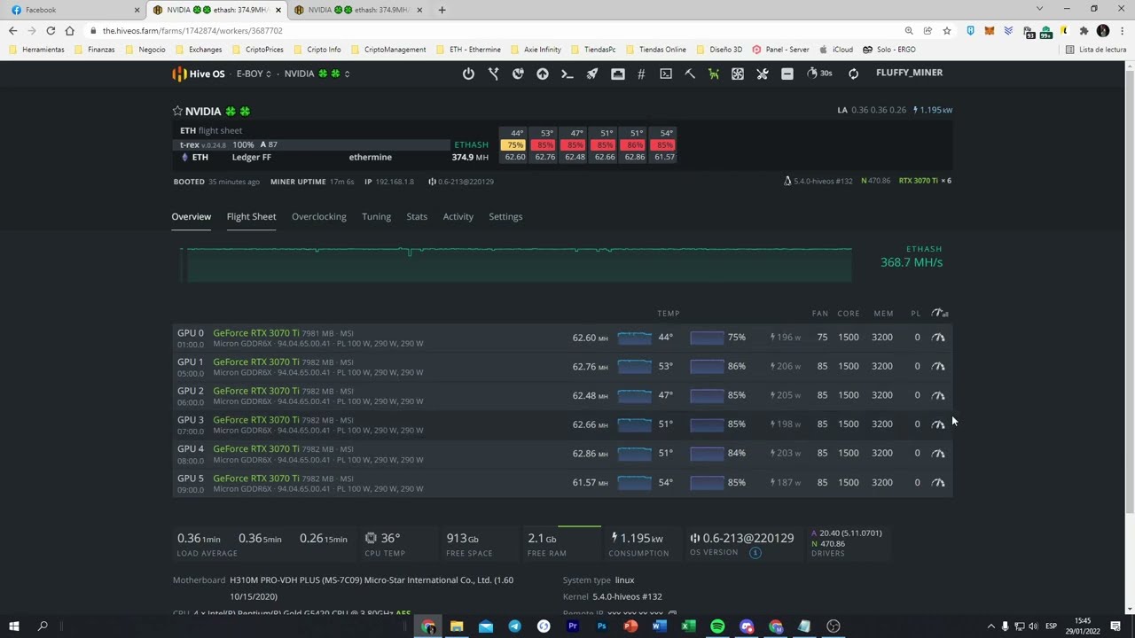
Task: Open the Overclocking tab
Action: (319, 216)
